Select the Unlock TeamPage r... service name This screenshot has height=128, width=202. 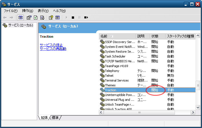tap(120, 104)
